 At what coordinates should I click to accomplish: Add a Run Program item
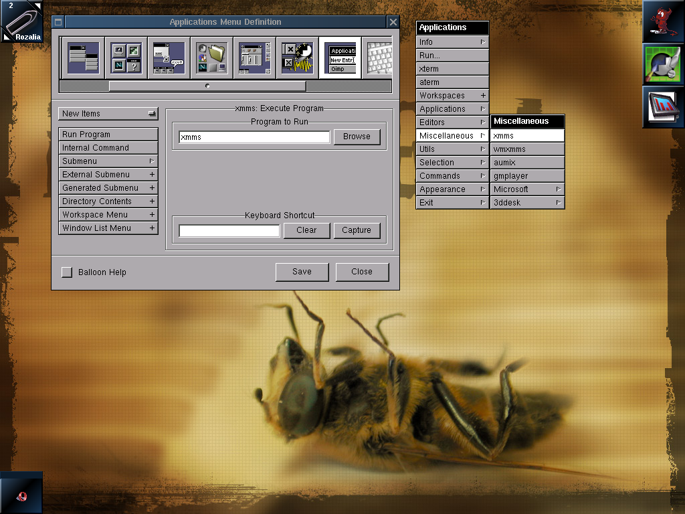[108, 135]
